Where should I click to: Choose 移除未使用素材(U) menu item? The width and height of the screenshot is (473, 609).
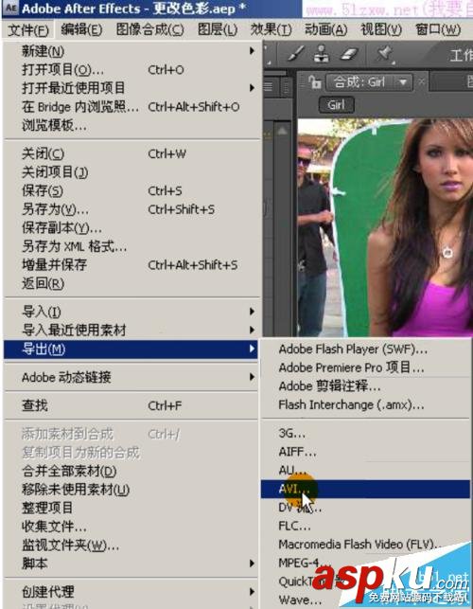pos(131,490)
